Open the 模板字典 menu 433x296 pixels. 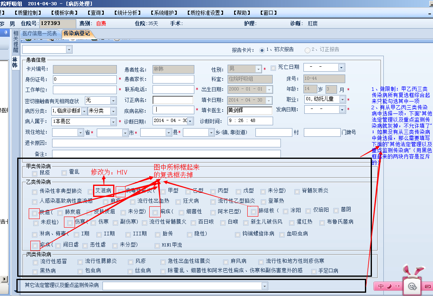click(x=64, y=13)
